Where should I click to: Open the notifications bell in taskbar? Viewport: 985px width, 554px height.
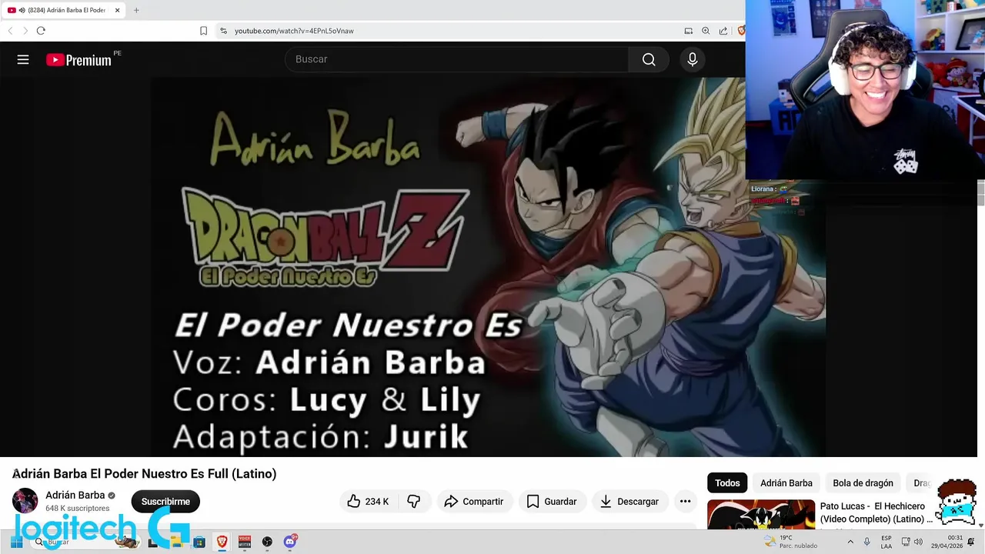971,542
